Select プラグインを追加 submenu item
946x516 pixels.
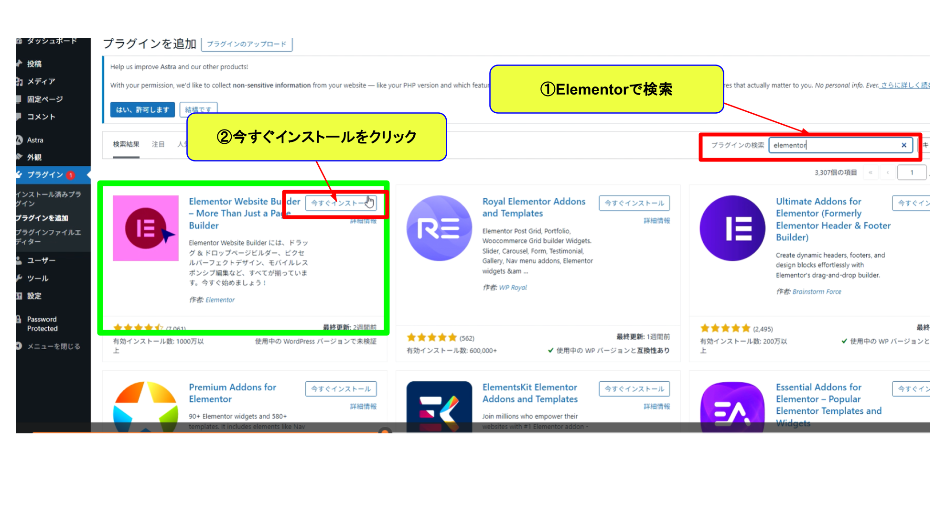point(42,218)
